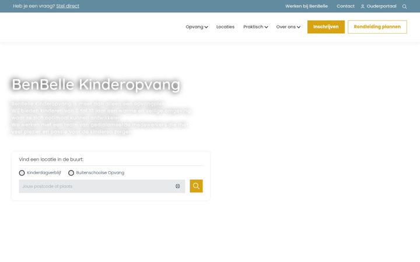
Task: Click the Rondleiding plannen button
Action: click(x=377, y=27)
